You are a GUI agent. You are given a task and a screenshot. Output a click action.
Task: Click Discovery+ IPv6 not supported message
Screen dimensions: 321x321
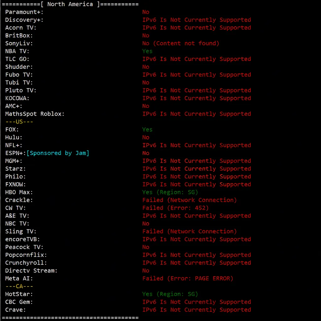[197, 20]
